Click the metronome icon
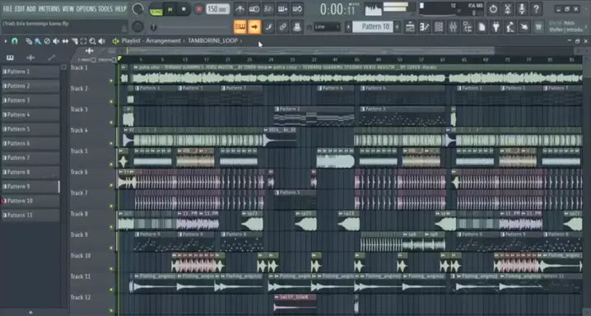This screenshot has height=316, width=591. [x=240, y=9]
